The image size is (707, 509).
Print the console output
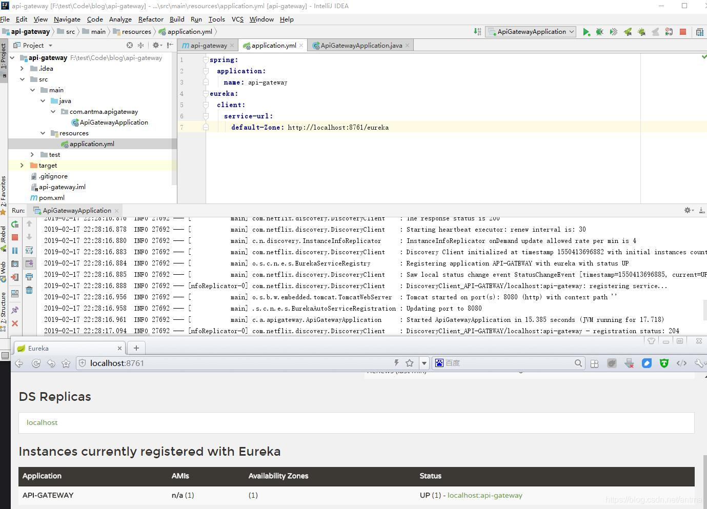(29, 277)
